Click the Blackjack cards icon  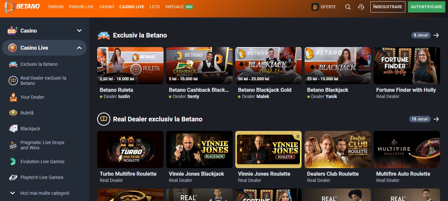[13, 129]
